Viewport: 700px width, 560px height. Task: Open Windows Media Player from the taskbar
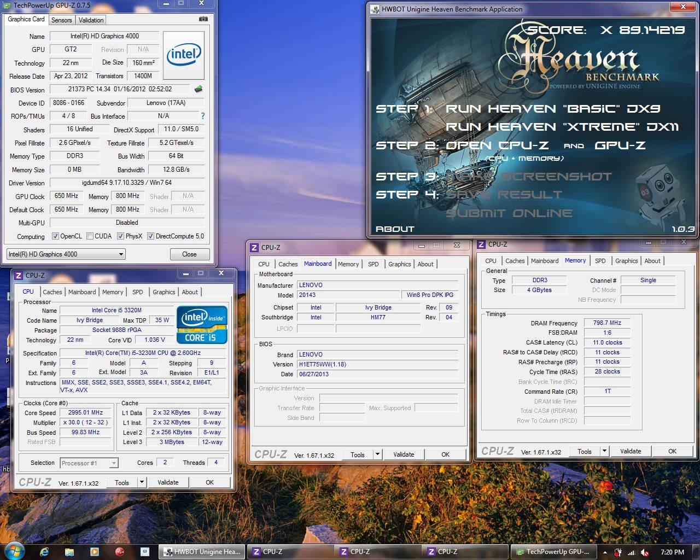pos(94,551)
